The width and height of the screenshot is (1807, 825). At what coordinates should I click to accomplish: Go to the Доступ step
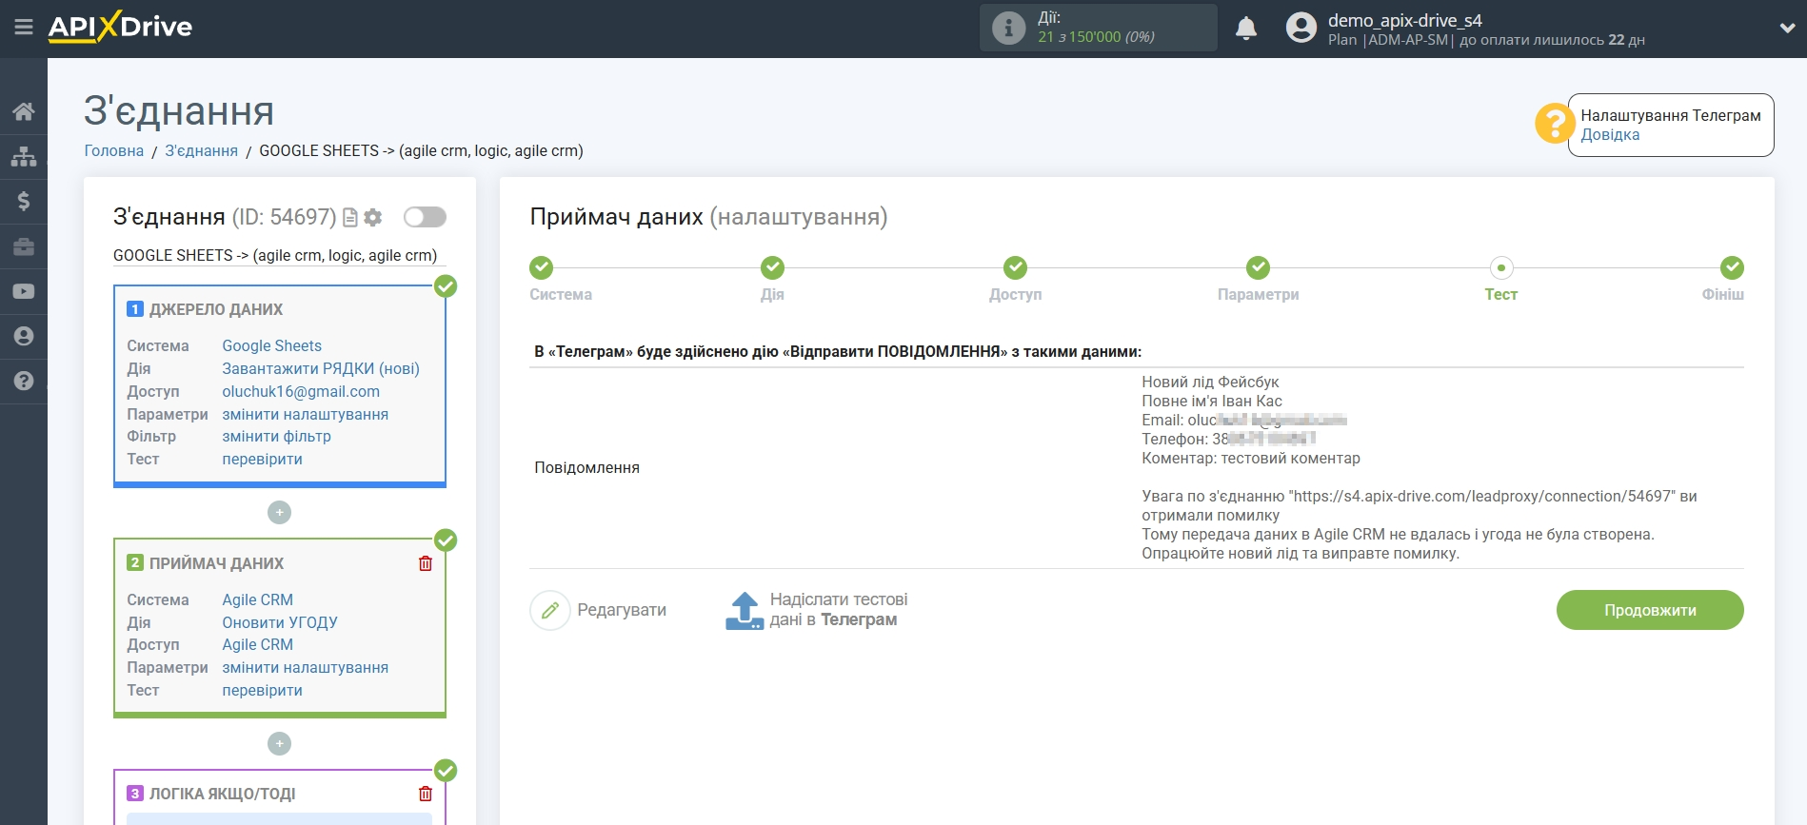click(1015, 267)
